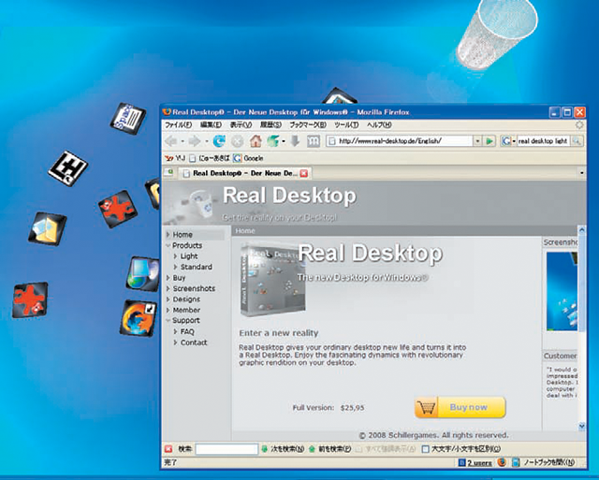The height and width of the screenshot is (480, 599).
Task: Open the Y!J bookmark
Action: click(x=175, y=158)
